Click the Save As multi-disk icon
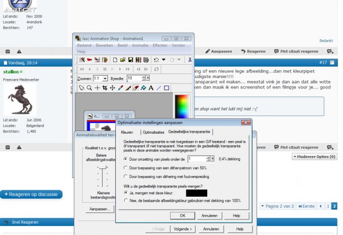This screenshot has height=235, width=343. [x=138, y=60]
